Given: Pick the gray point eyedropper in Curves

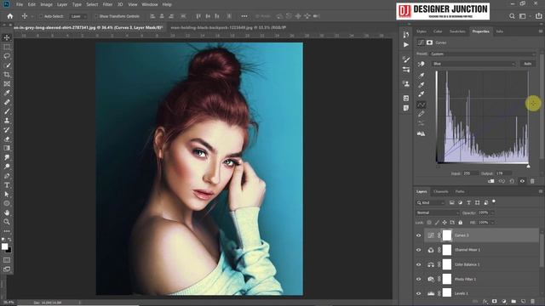Looking at the screenshot, I should [422, 85].
